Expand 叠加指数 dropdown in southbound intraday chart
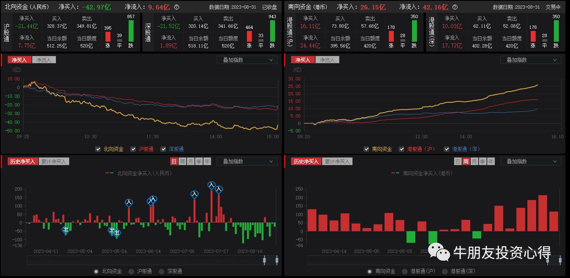 (x=531, y=60)
